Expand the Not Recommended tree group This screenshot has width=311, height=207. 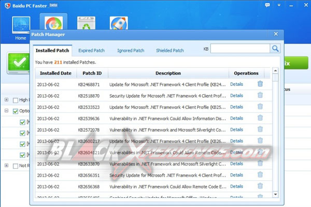(7, 165)
